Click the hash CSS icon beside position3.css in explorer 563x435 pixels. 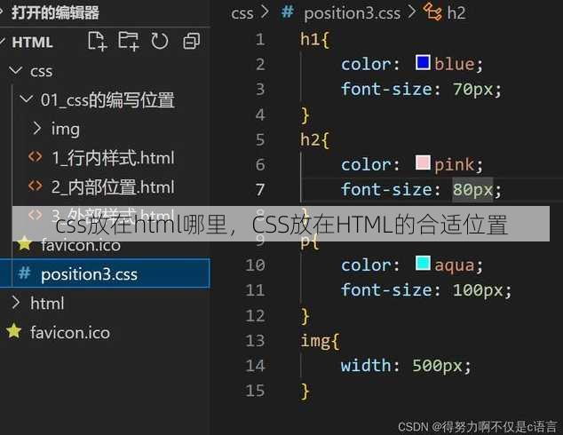pos(24,273)
